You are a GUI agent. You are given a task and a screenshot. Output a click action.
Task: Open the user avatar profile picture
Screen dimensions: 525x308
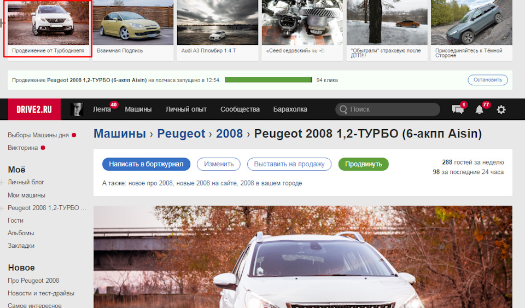(77, 109)
